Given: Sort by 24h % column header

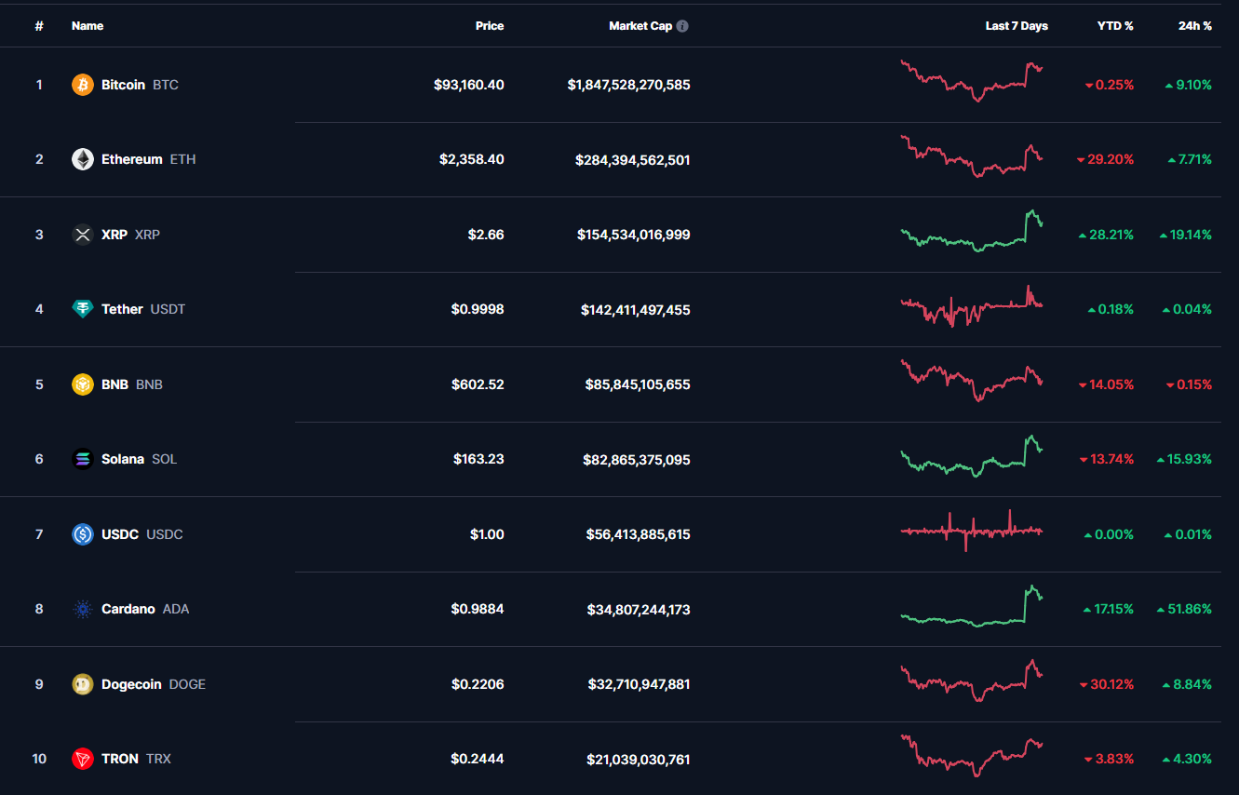Looking at the screenshot, I should [1195, 26].
